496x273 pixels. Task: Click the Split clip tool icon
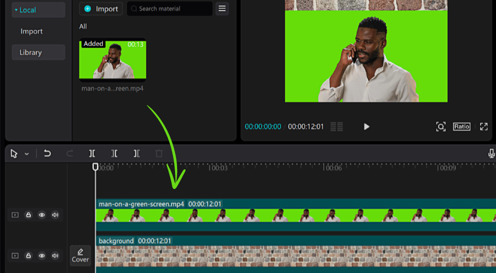tap(92, 154)
